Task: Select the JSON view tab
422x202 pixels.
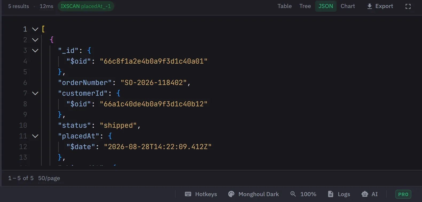Action: click(x=326, y=6)
